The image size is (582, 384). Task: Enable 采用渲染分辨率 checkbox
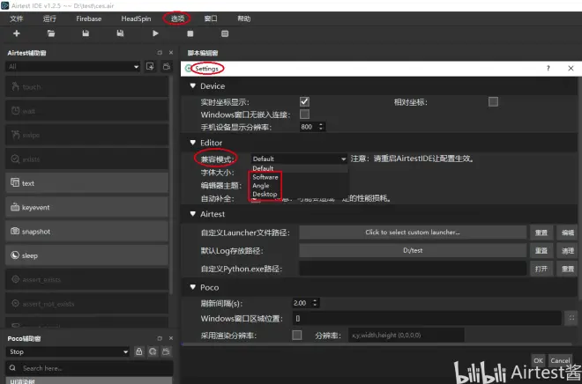[297, 335]
